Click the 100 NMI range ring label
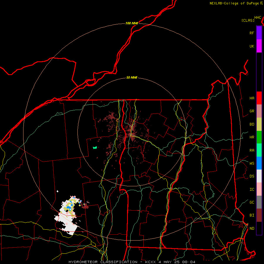 [132, 23]
